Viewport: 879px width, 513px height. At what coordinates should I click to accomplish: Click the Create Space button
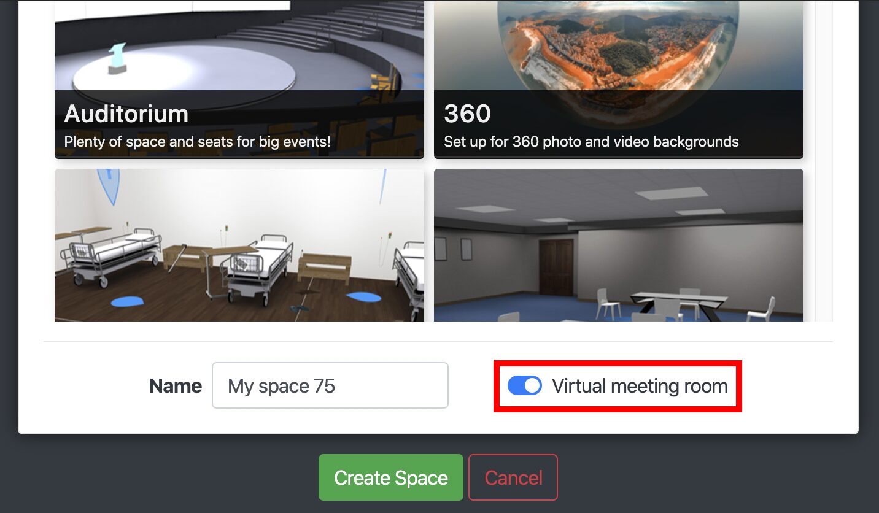390,477
